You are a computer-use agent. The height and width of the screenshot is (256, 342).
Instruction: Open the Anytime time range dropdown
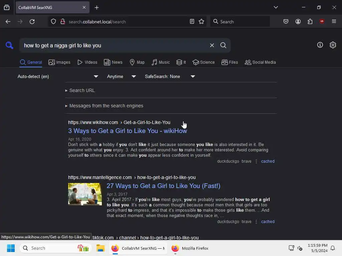pyautogui.click(x=122, y=77)
